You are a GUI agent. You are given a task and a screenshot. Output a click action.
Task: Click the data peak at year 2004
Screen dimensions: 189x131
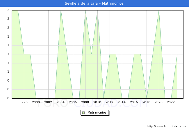61,11
